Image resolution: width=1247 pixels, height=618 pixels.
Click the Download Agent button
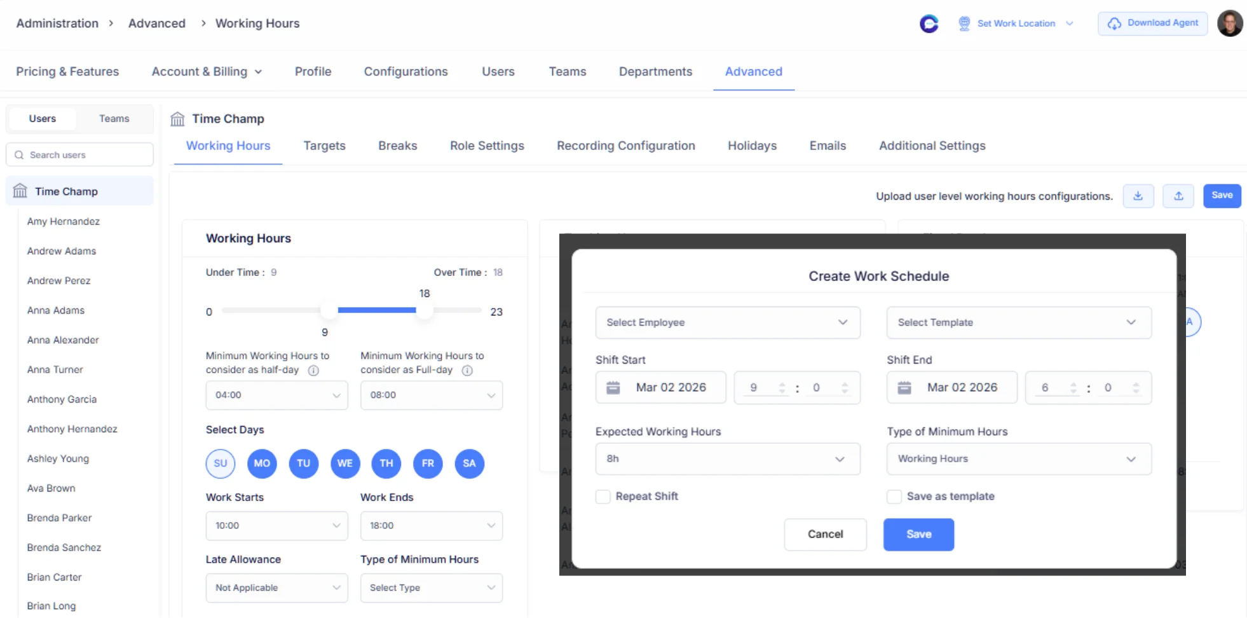click(1152, 22)
